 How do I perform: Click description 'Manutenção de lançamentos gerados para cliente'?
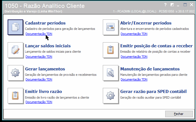click(x=154, y=75)
